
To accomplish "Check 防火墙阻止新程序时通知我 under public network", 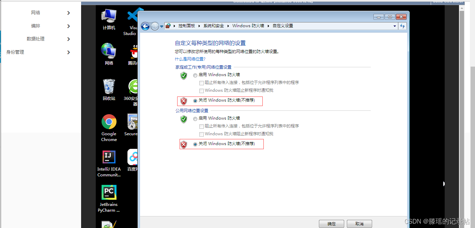I will [x=201, y=134].
